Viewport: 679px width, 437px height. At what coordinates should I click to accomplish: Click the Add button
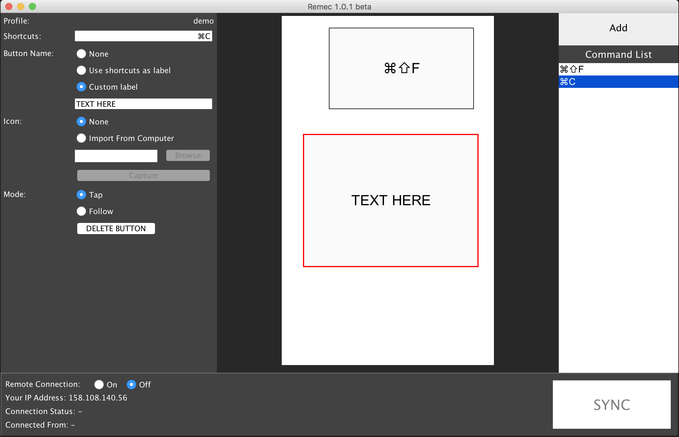pos(618,28)
